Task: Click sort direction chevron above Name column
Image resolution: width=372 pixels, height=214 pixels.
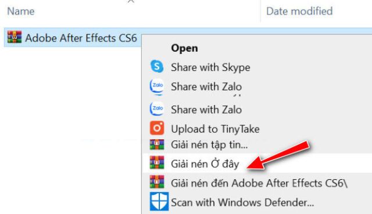Action: 131,1
